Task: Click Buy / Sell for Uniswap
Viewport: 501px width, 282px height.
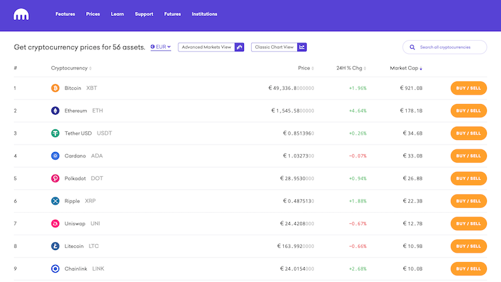Action: tap(468, 223)
